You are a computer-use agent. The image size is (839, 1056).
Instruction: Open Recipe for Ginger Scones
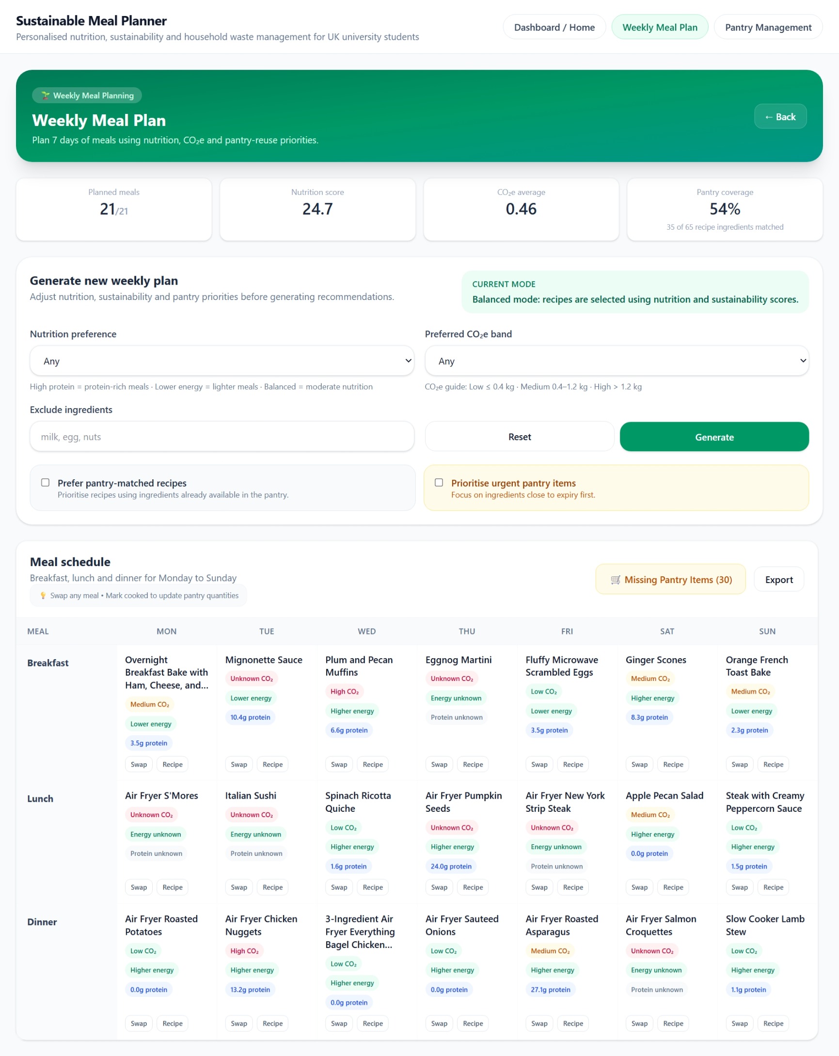click(x=673, y=764)
